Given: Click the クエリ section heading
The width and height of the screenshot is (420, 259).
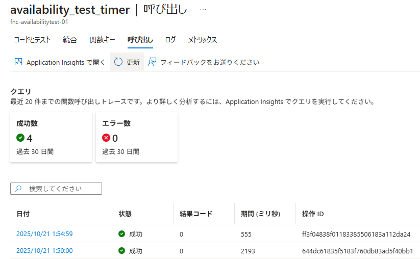Looking at the screenshot, I should [x=20, y=91].
